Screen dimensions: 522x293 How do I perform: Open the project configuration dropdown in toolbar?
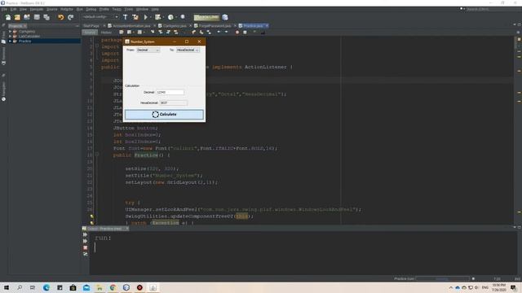[100, 17]
